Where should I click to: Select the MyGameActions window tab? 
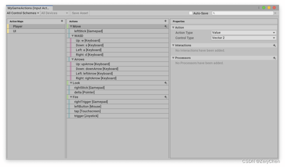[x=29, y=8]
